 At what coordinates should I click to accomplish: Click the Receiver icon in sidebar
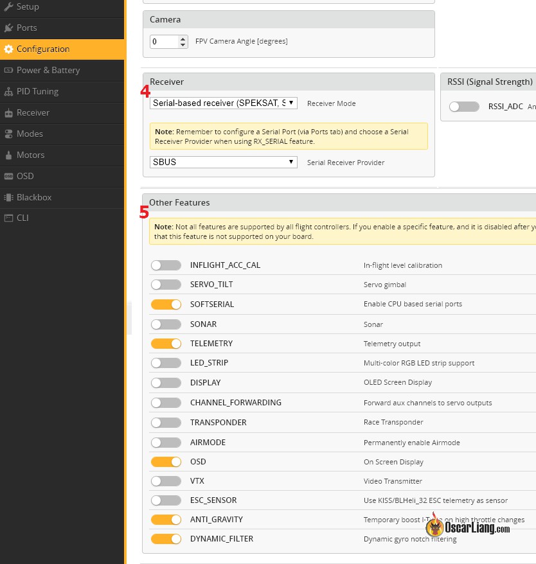pos(8,113)
